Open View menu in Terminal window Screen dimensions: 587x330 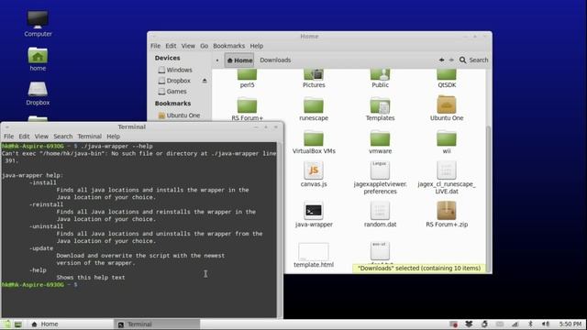(41, 137)
